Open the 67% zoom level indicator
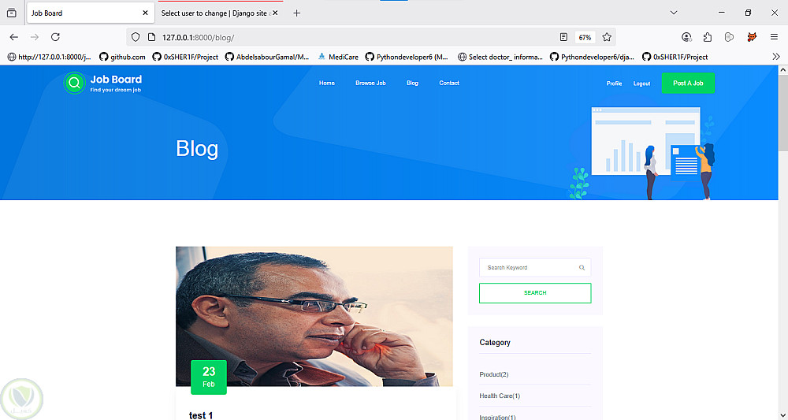Image resolution: width=788 pixels, height=420 pixels. click(585, 37)
